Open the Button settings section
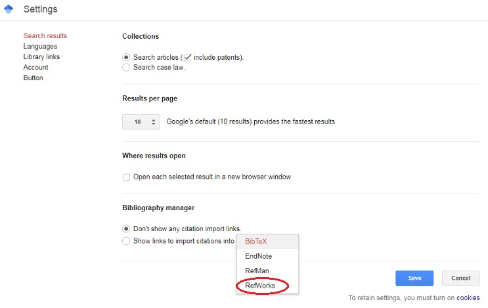The image size is (488, 308). click(33, 77)
